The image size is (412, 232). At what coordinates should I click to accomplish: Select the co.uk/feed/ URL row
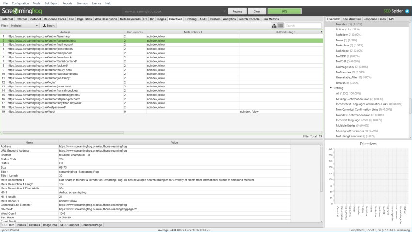coord(161,112)
